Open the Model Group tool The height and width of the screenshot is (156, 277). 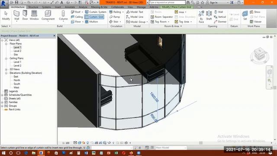[x=136, y=22]
